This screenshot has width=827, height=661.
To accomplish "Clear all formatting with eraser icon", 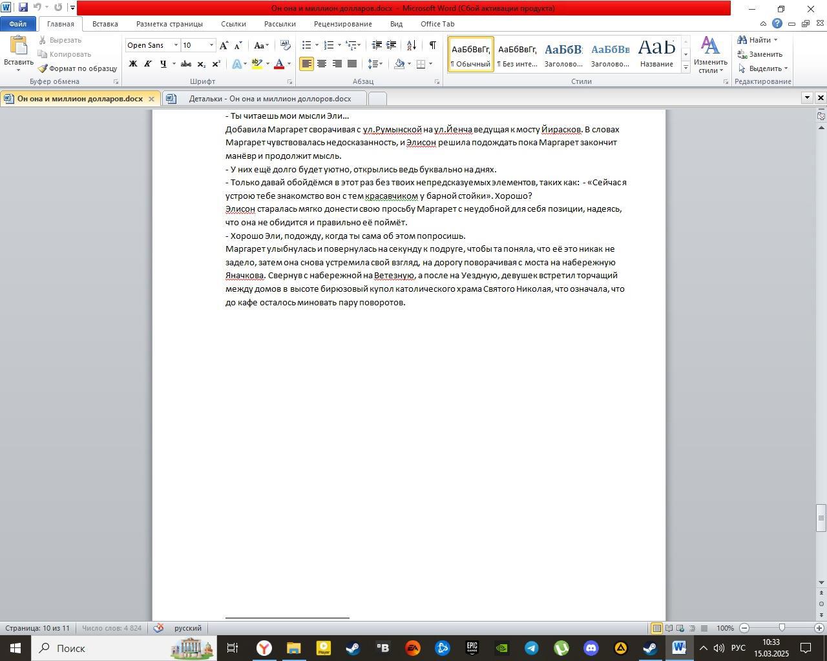I will (x=285, y=45).
